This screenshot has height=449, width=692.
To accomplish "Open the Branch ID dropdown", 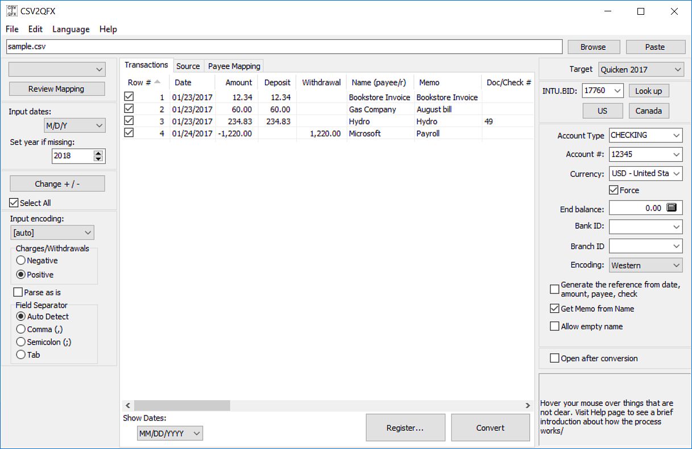I will [645, 246].
